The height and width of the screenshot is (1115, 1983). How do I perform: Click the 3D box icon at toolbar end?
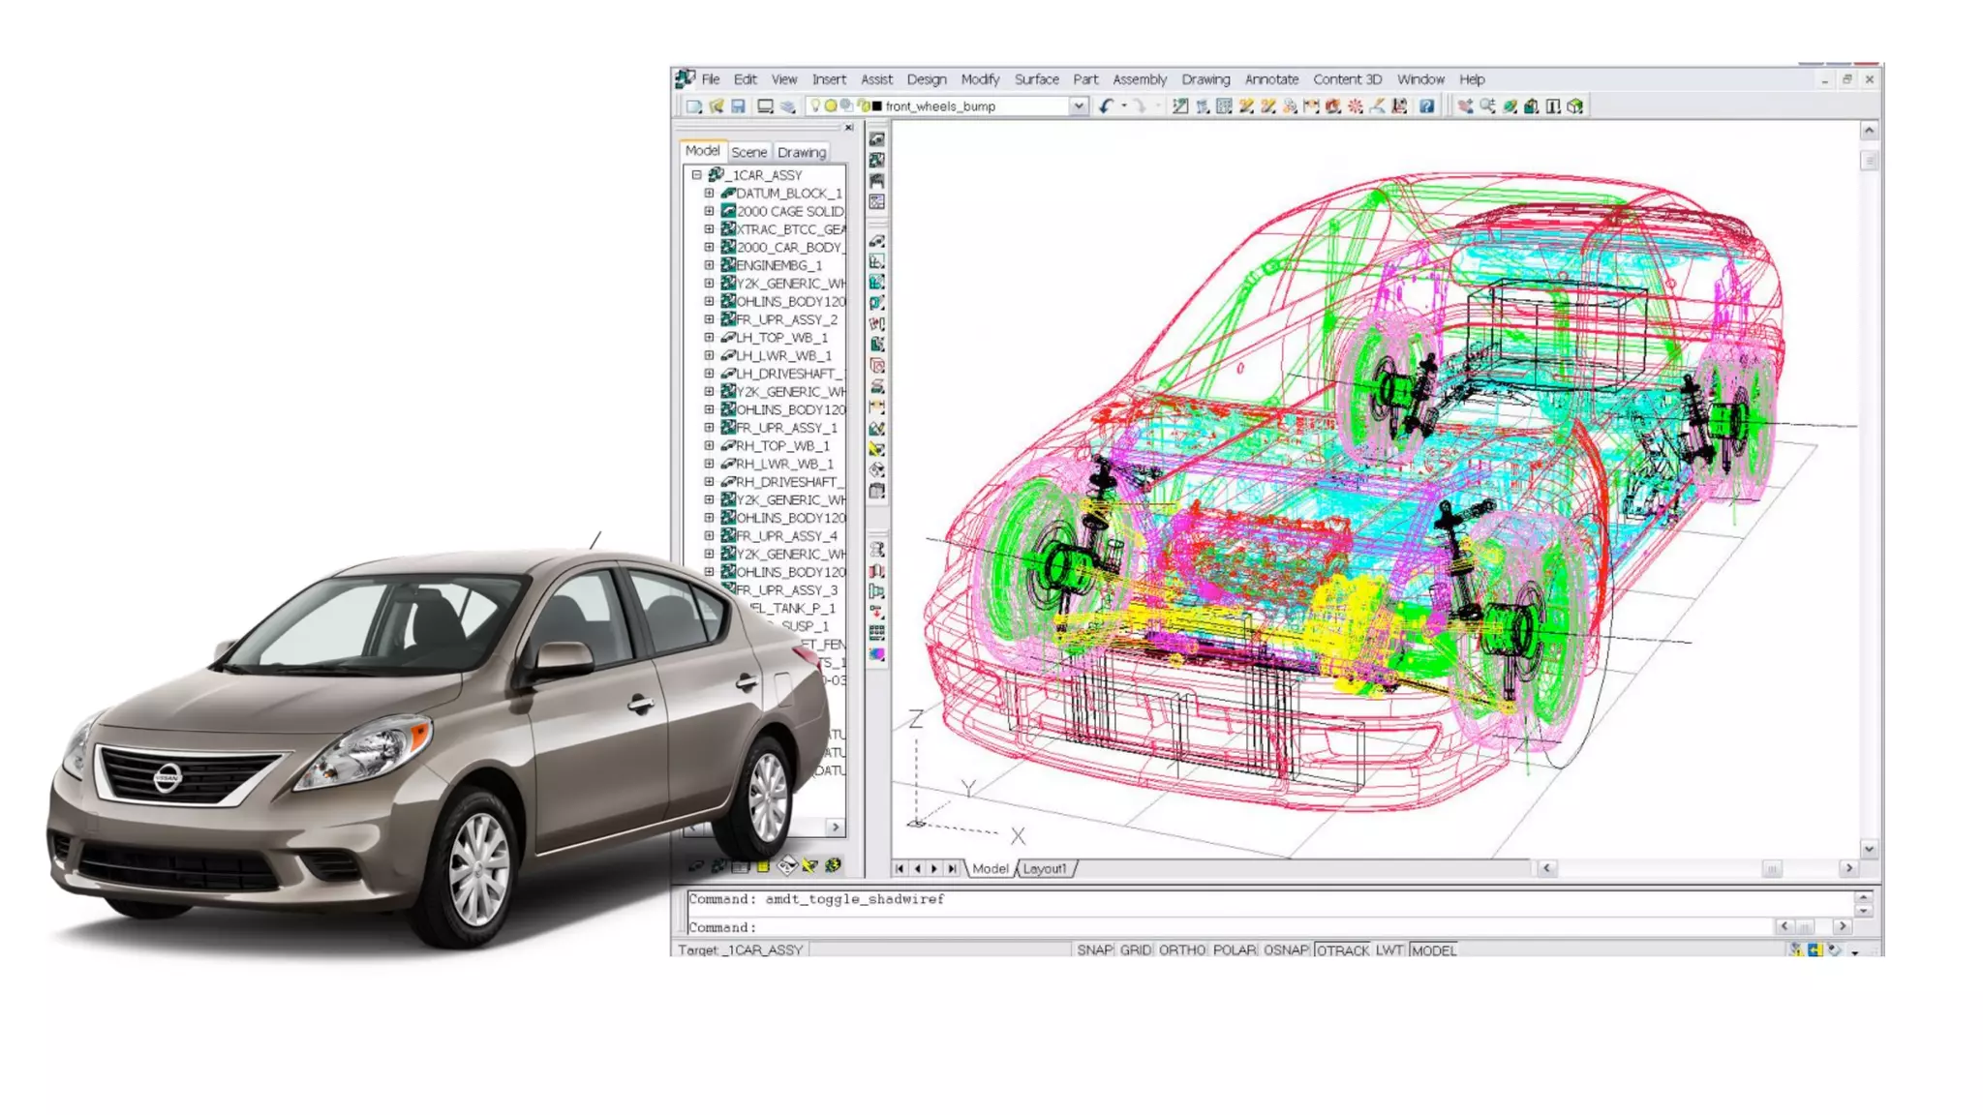1575,106
